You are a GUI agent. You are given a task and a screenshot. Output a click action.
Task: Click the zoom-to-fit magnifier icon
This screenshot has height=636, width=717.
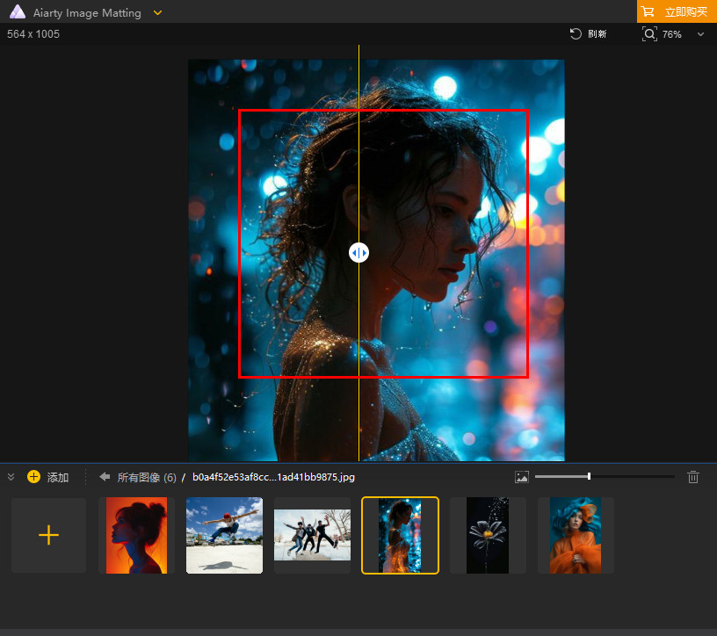tap(649, 34)
